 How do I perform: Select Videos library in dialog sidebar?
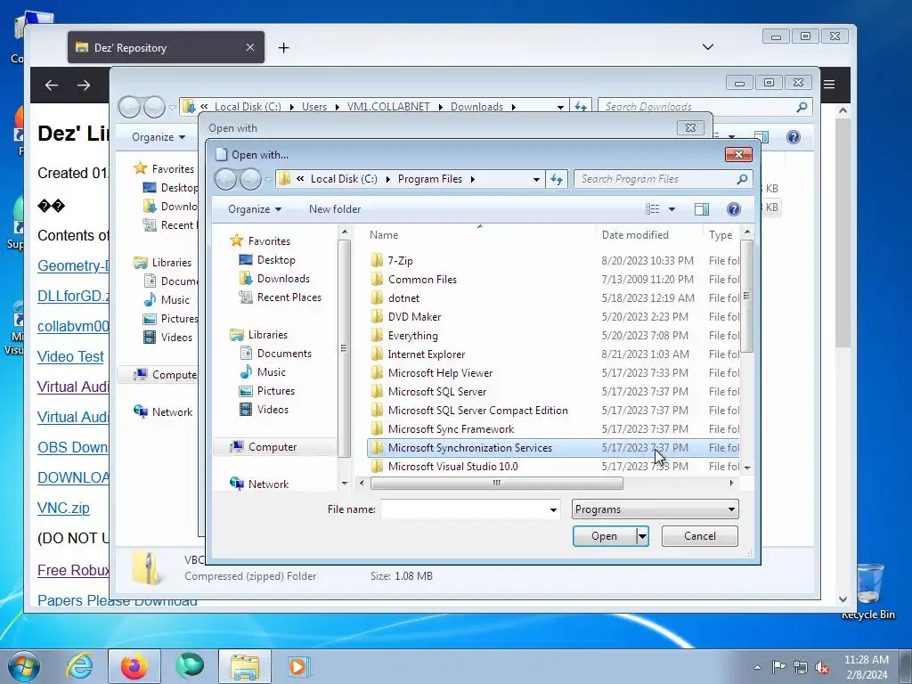click(273, 410)
